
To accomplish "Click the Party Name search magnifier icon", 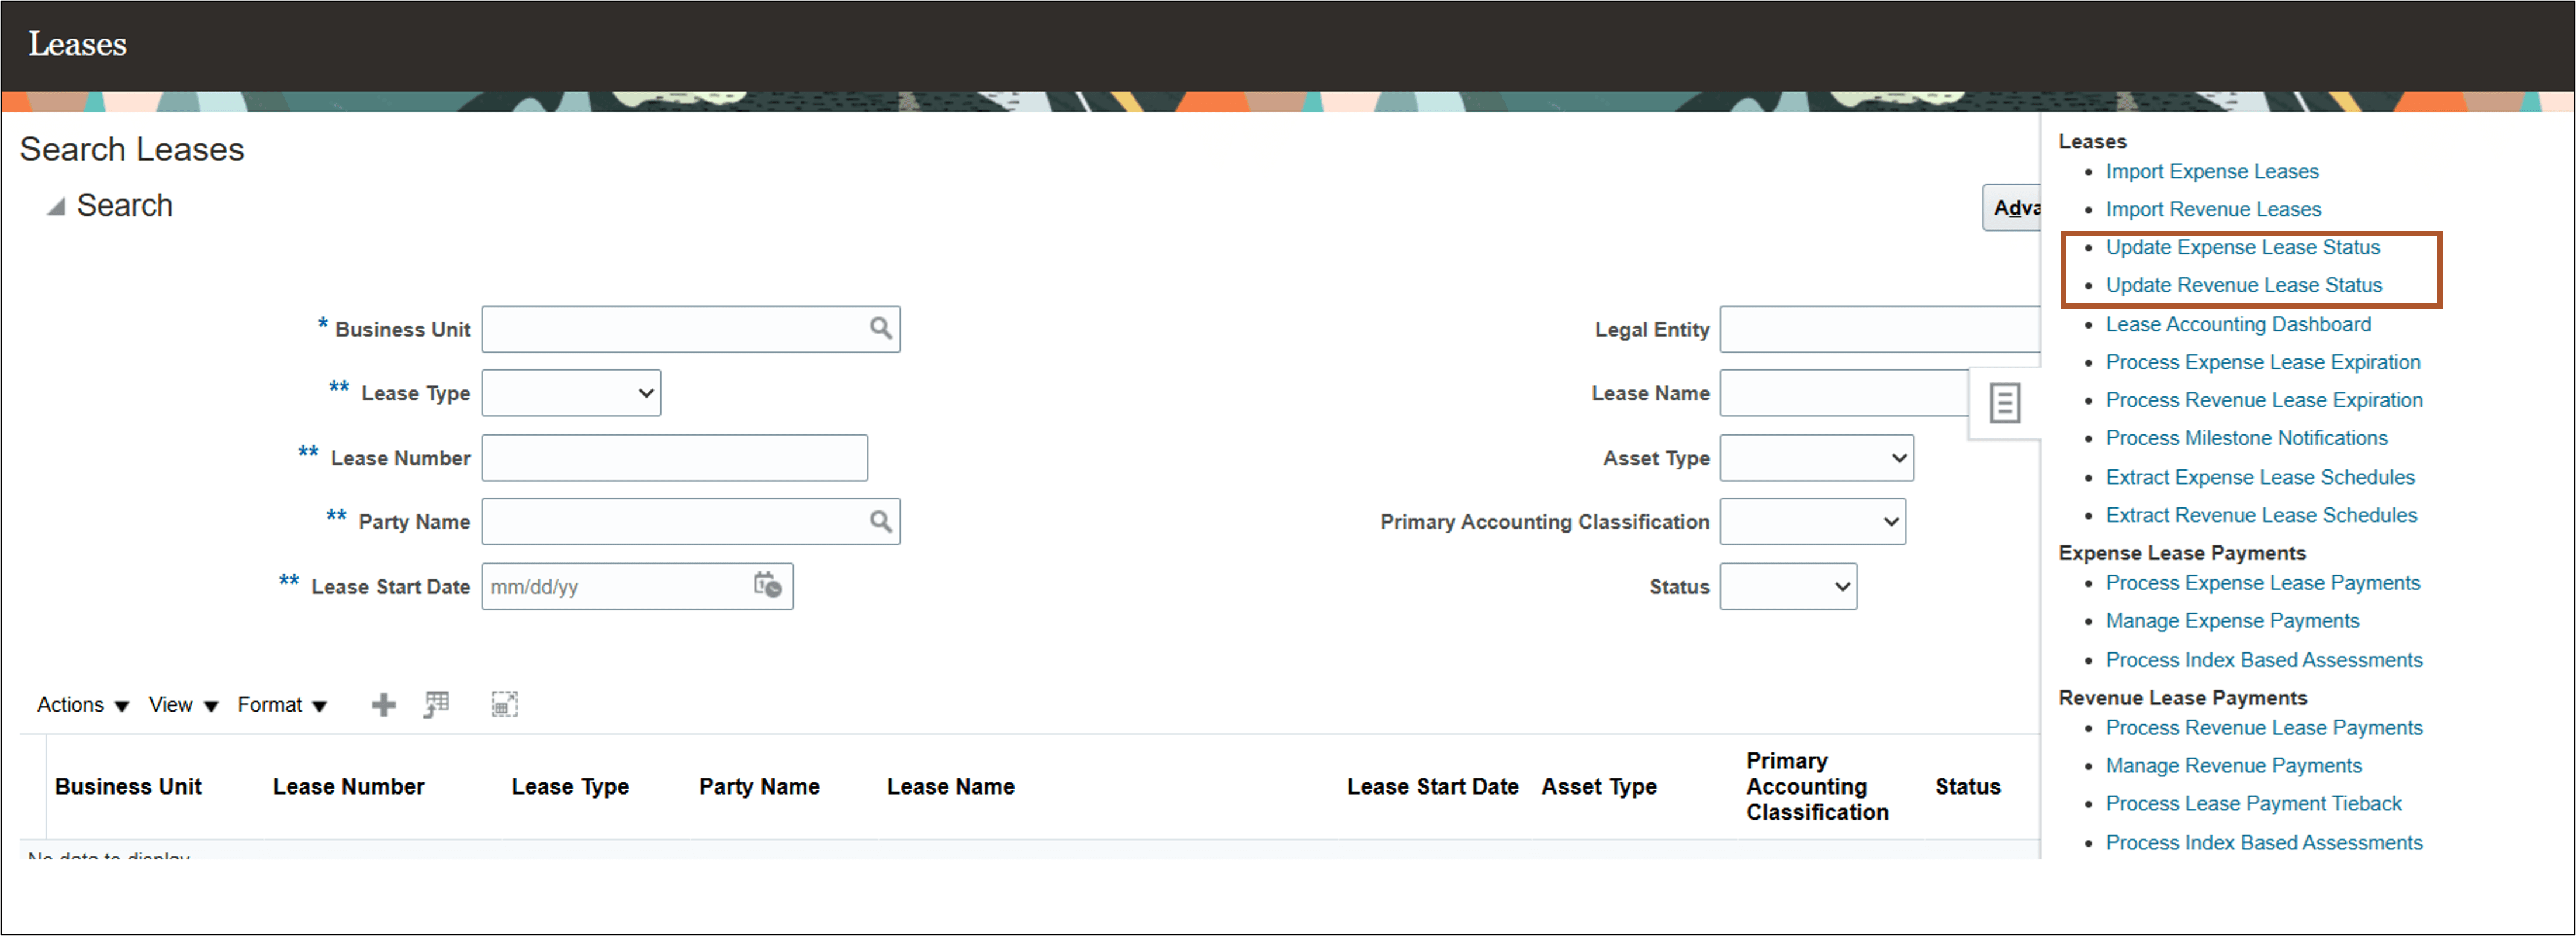I will pyautogui.click(x=880, y=521).
